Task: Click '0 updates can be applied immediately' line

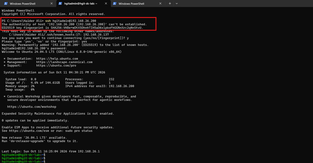Action: coord(35,120)
